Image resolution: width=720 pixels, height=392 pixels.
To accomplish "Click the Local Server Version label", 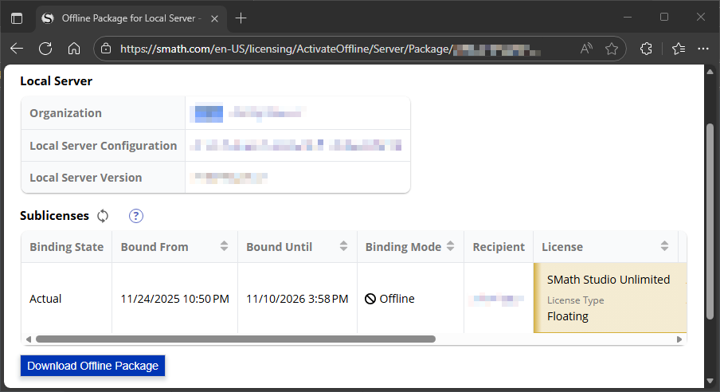I will pyautogui.click(x=86, y=178).
